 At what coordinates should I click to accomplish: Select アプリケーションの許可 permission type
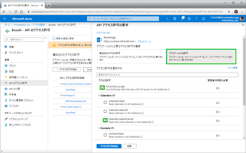click(x=201, y=56)
